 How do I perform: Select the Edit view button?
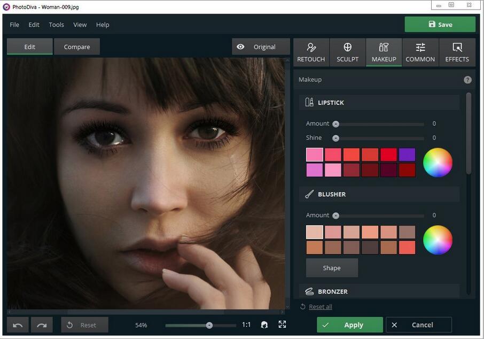tap(29, 47)
